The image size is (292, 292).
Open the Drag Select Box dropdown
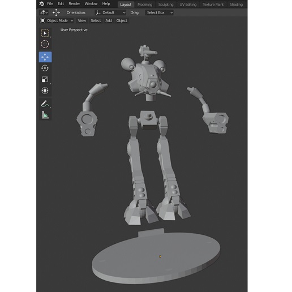pyautogui.click(x=160, y=12)
